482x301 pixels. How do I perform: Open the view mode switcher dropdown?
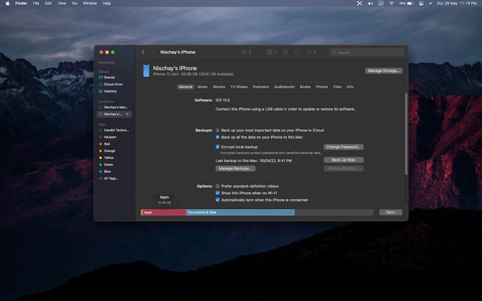247,52
